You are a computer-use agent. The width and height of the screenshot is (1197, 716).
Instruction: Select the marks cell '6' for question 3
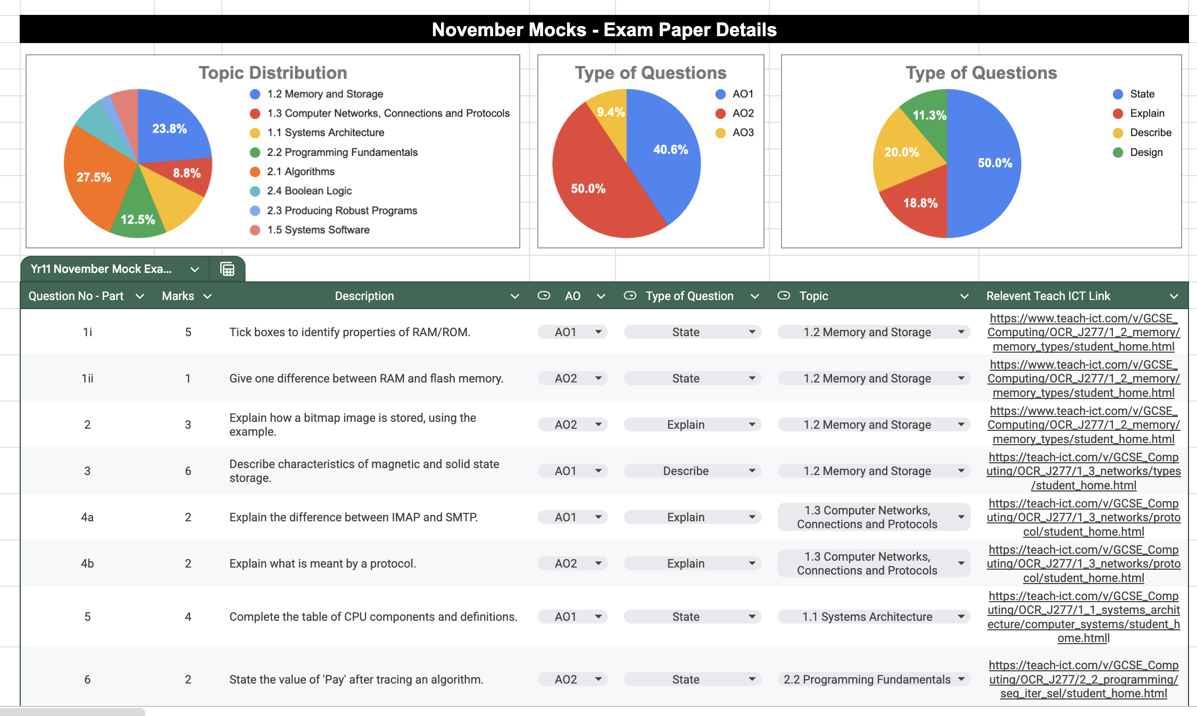[188, 471]
